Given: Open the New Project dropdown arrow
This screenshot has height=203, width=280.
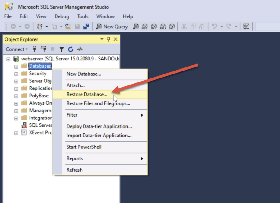Looking at the screenshot, I should [47, 27].
